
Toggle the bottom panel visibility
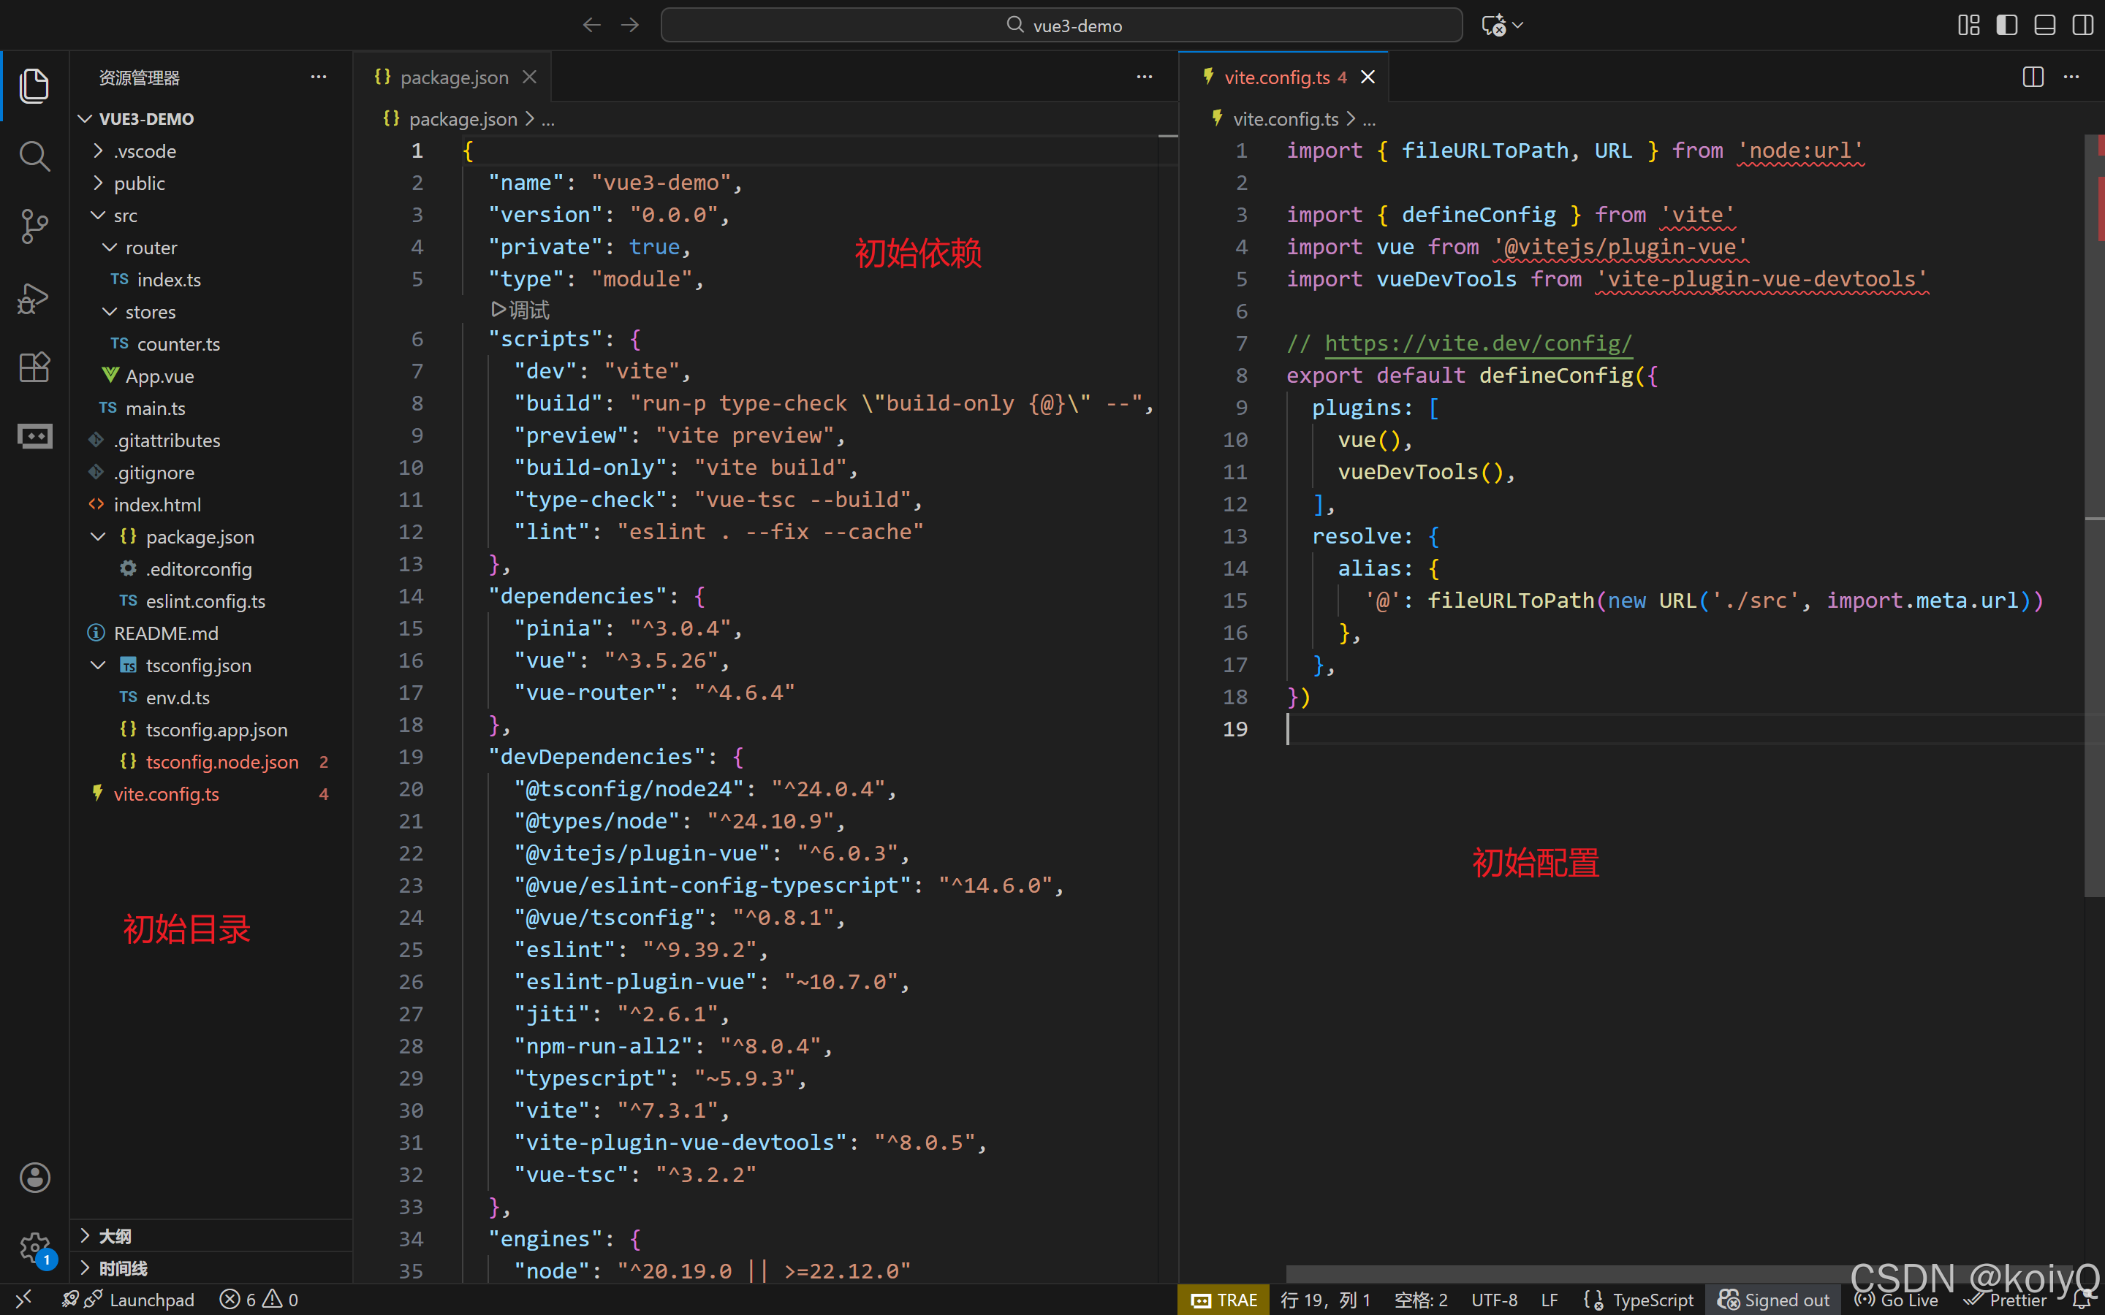(x=2044, y=26)
